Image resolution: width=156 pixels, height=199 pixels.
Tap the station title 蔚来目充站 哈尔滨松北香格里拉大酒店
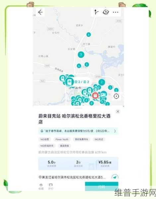pyautogui.click(x=74, y=119)
